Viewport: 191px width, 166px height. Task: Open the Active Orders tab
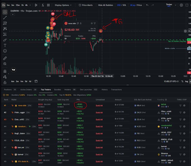click(x=28, y=90)
